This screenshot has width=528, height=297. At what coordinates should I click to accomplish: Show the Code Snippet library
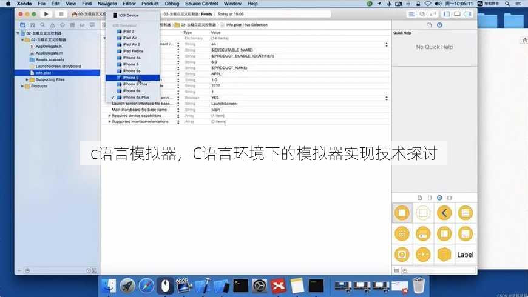tap(429, 198)
